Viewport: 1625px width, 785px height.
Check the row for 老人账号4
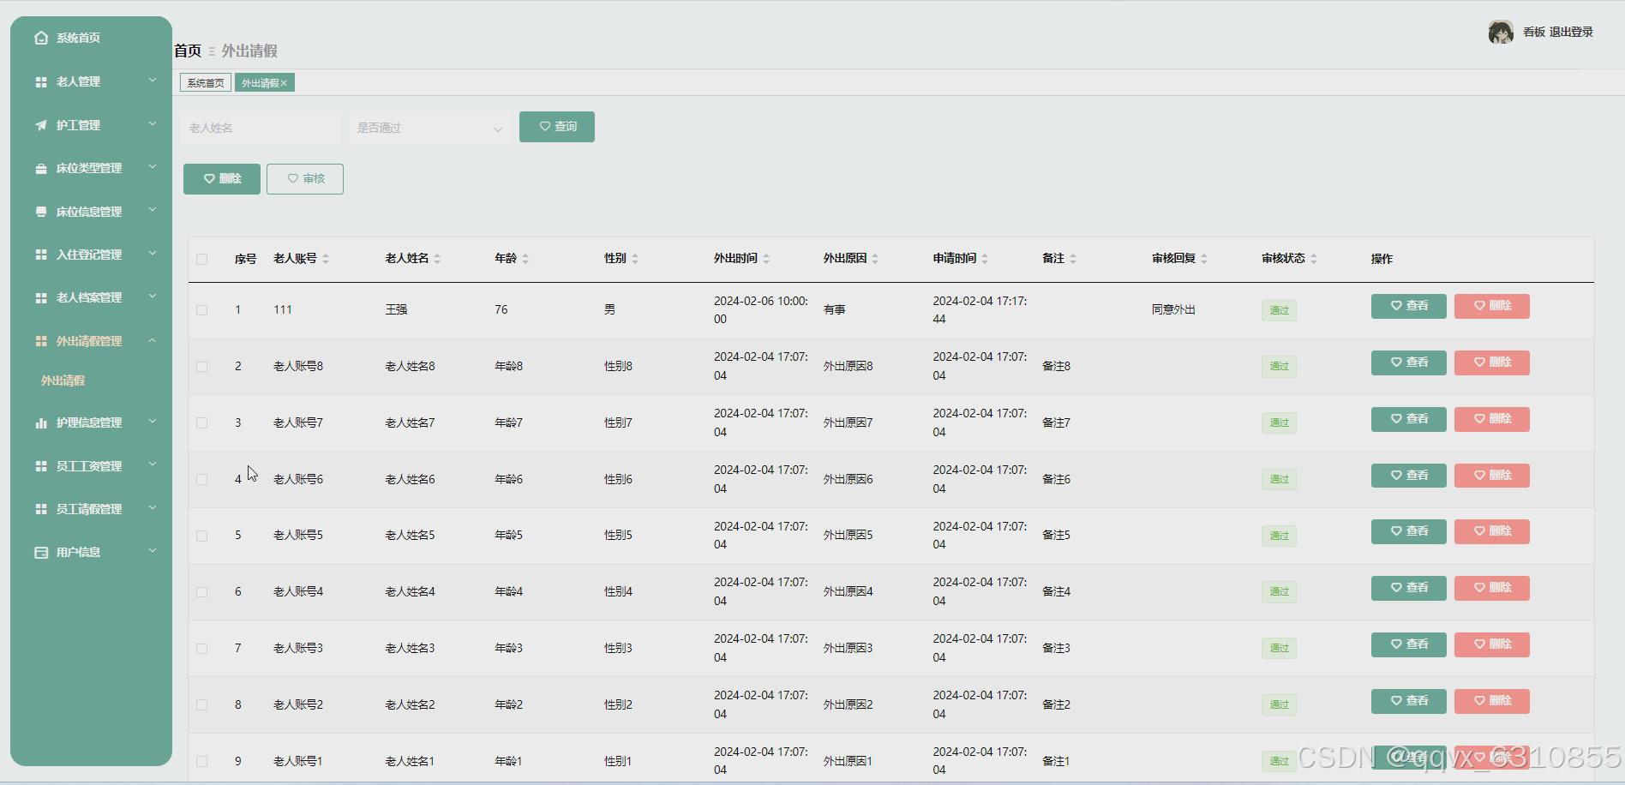pos(201,592)
